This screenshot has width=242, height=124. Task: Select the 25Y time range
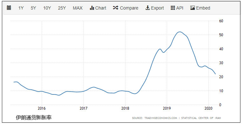click(62, 8)
